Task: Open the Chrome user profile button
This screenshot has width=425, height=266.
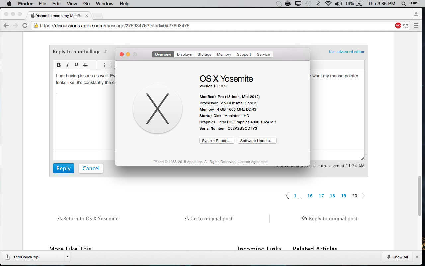Action: [x=416, y=14]
